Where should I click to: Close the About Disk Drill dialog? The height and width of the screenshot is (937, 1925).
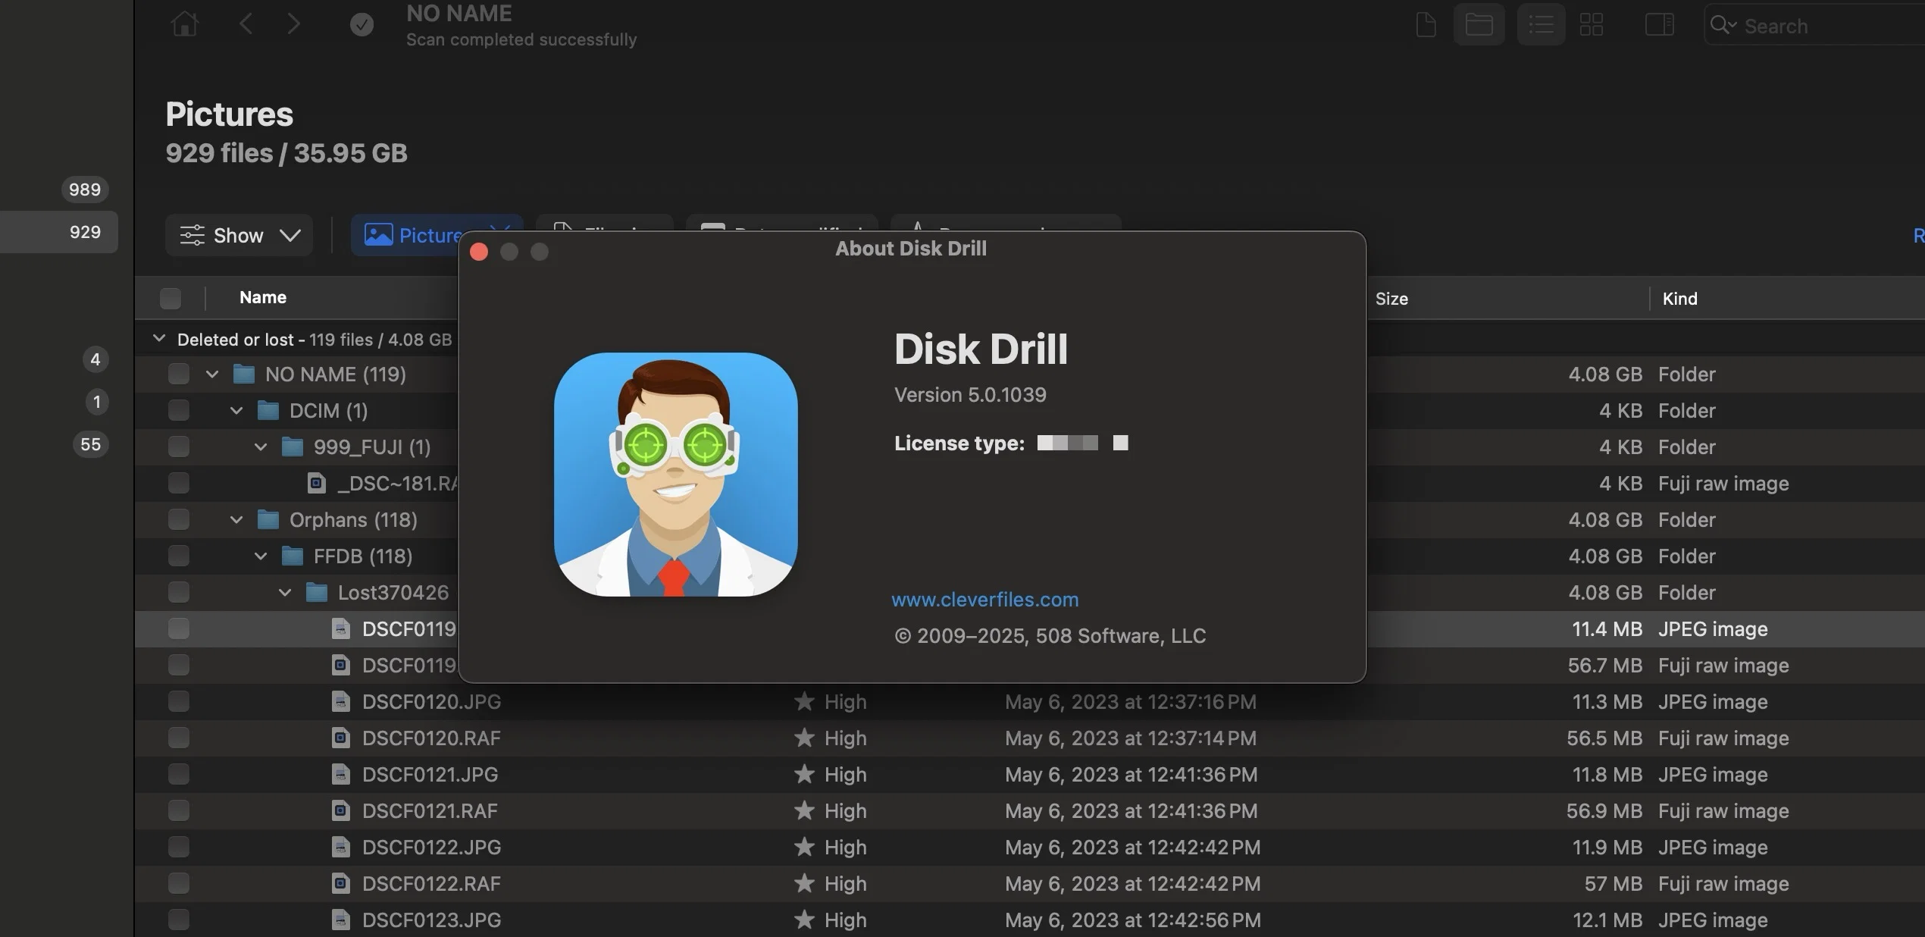click(479, 252)
